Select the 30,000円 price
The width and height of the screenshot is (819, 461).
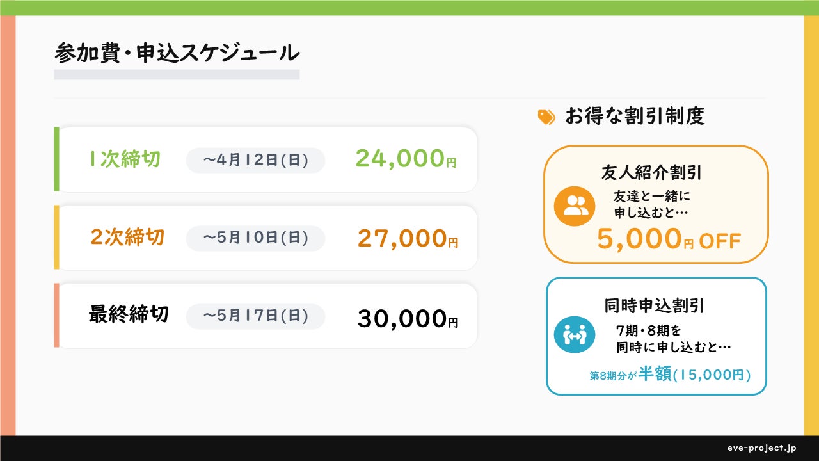[408, 318]
